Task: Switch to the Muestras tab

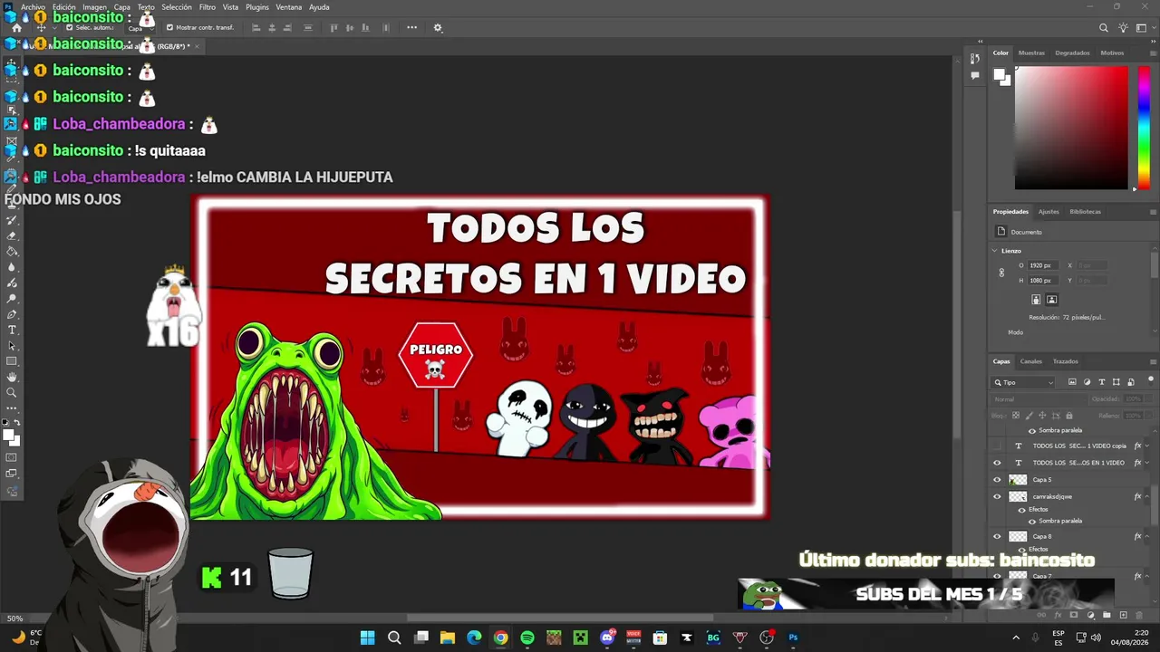Action: [1031, 53]
